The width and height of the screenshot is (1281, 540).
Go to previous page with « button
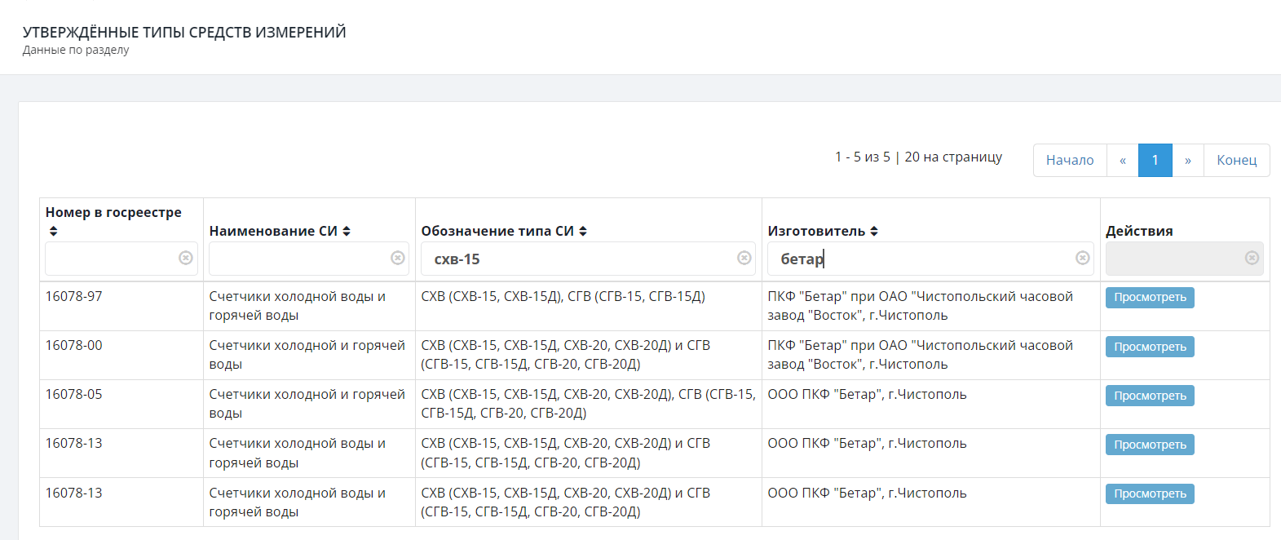(1123, 160)
